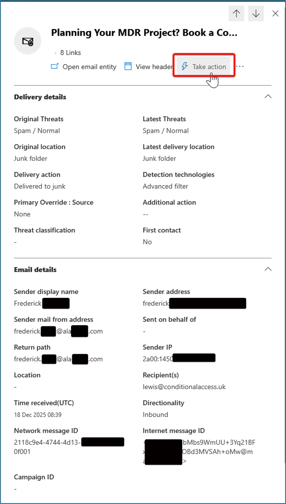This screenshot has width=286, height=504.
Task: Click the Email details heading
Action: [x=35, y=270]
